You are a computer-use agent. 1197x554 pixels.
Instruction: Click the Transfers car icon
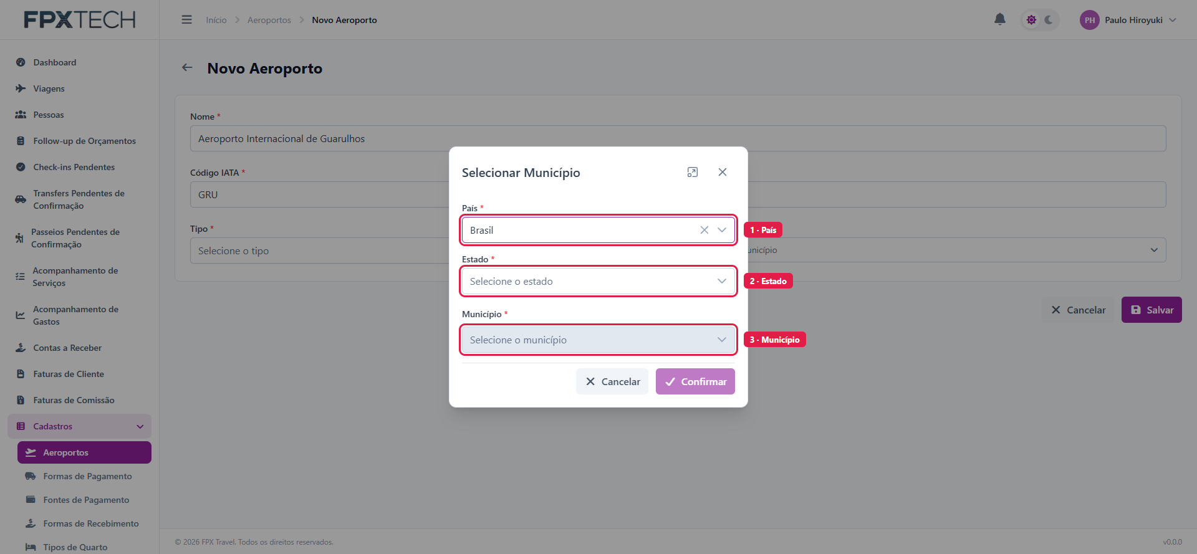coord(21,199)
